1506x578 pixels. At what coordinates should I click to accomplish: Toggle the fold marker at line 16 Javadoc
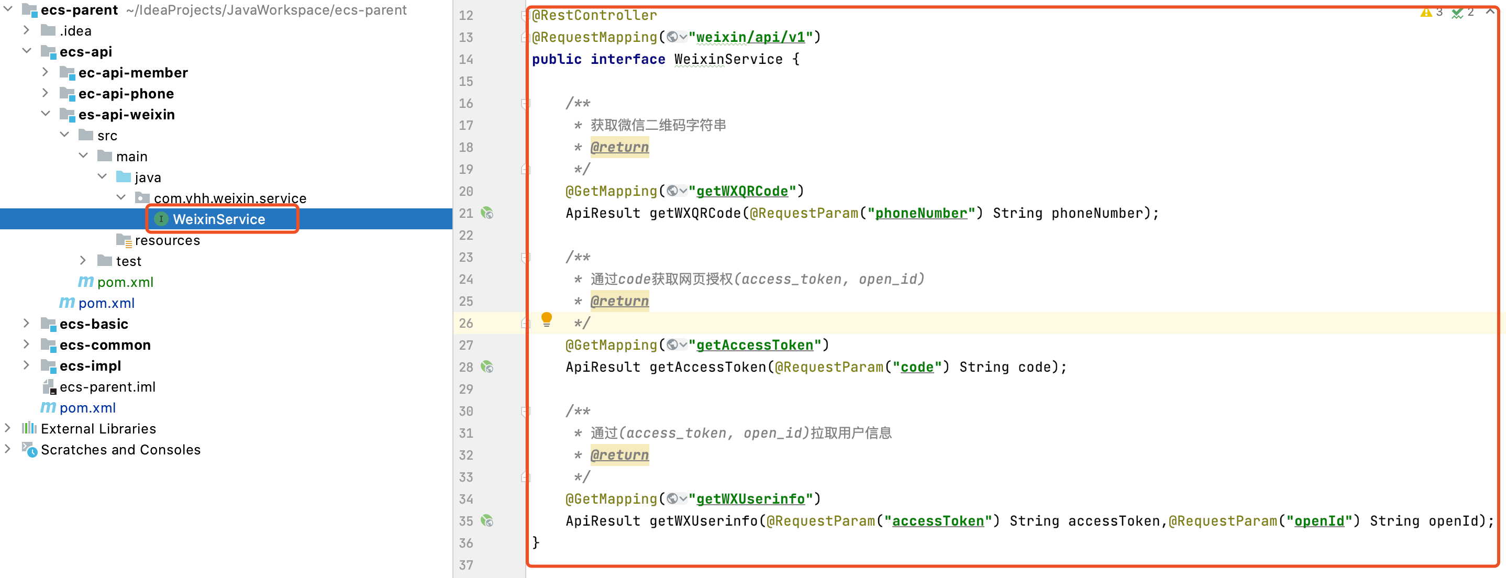[x=525, y=104]
